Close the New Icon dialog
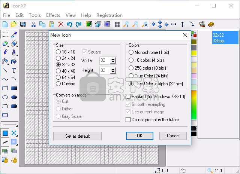The height and width of the screenshot is (174, 240). click(185, 35)
